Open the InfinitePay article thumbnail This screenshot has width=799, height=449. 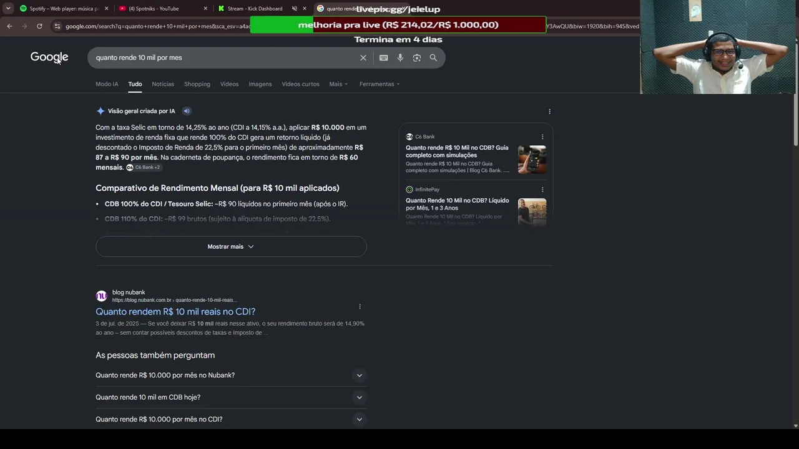[x=532, y=211]
